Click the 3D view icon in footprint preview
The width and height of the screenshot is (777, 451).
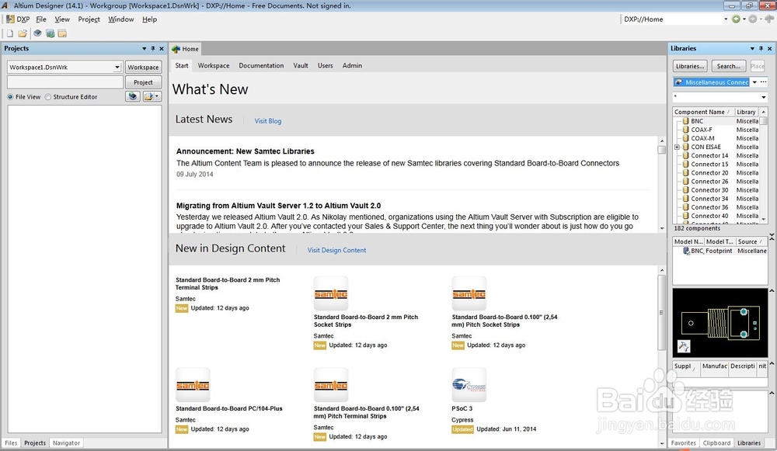coord(684,346)
